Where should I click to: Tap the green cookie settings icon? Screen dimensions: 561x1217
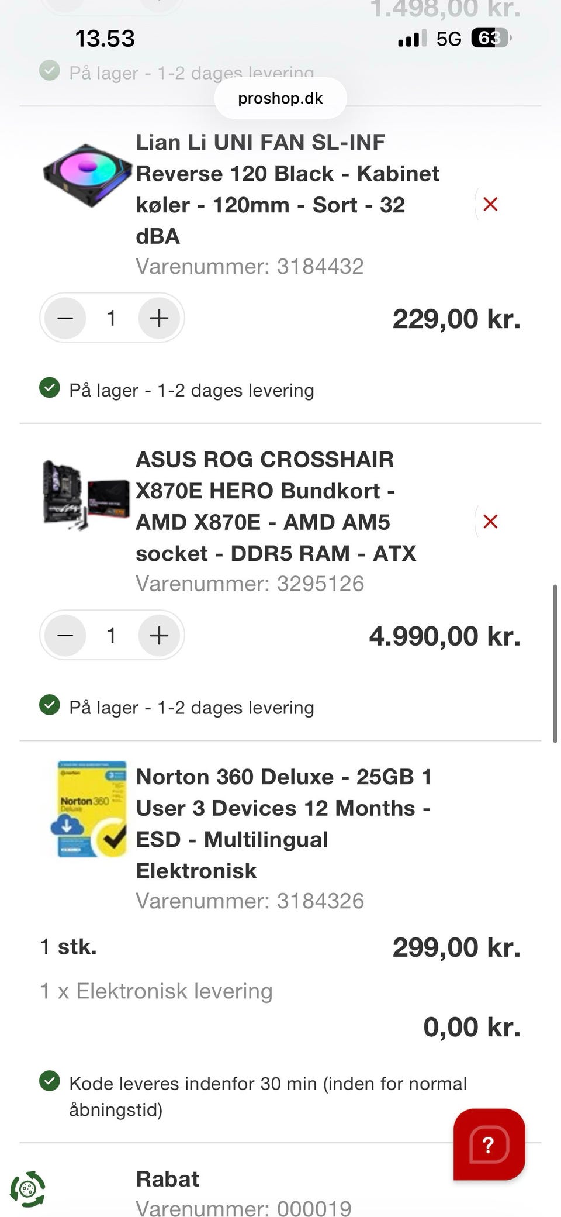27,1188
